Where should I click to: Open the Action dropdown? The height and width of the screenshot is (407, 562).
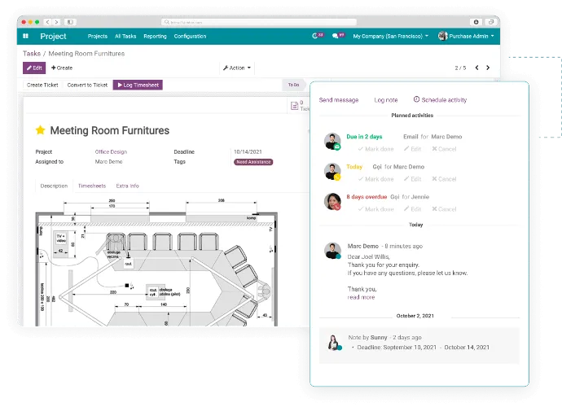(236, 68)
